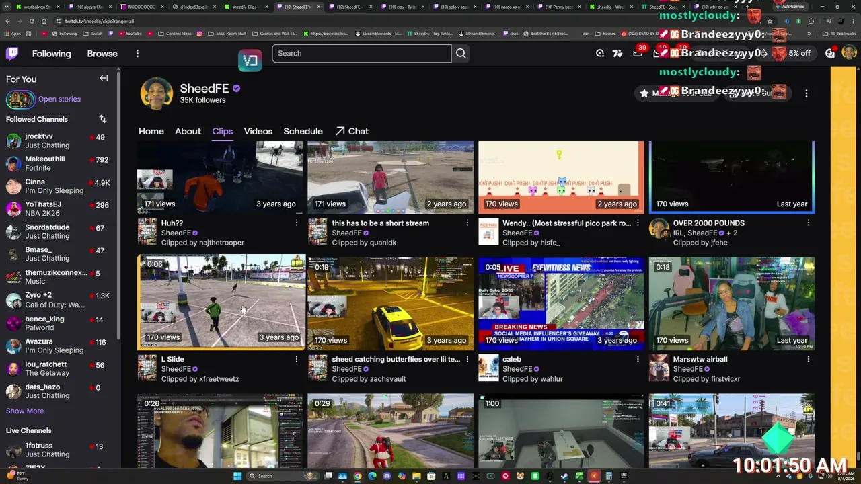Open the 'Open stories' link
The height and width of the screenshot is (484, 861).
point(59,99)
